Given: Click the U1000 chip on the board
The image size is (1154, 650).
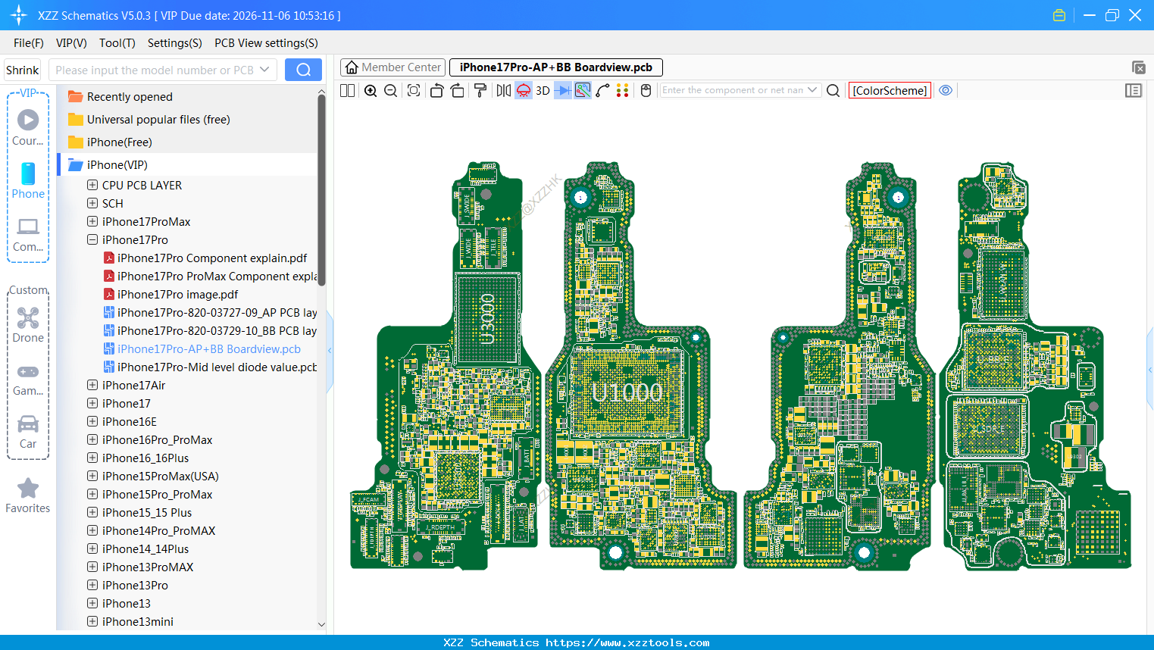Looking at the screenshot, I should [x=627, y=392].
